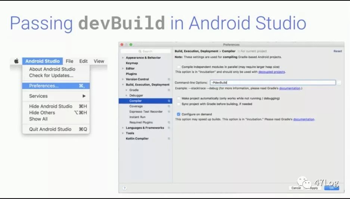Click the project-level icon beside Kotlin Compiler

coord(169,139)
